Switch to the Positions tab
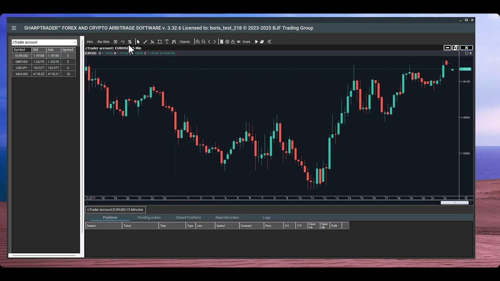This screenshot has width=500, height=281. [110, 217]
